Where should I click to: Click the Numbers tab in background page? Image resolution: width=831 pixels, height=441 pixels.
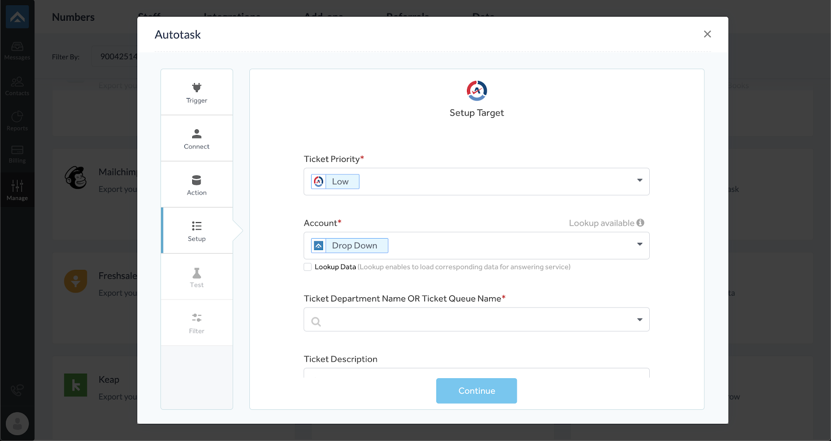pos(73,17)
